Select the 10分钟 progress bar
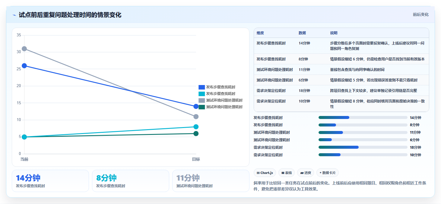441x204 pixels. (x=363, y=155)
